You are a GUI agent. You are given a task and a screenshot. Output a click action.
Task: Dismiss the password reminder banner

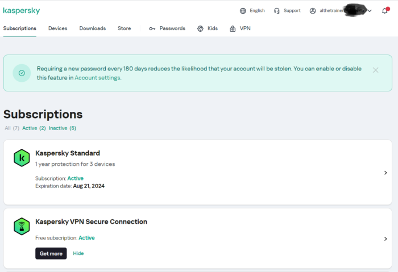(x=375, y=70)
